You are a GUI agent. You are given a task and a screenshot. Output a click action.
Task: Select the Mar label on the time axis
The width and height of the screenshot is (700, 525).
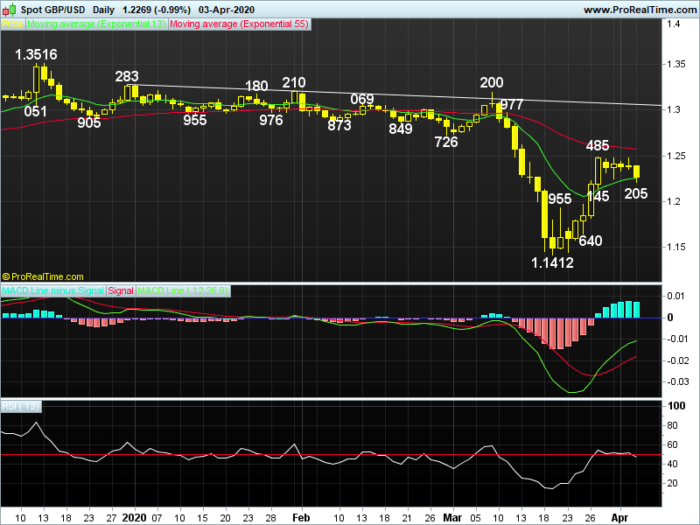[451, 518]
